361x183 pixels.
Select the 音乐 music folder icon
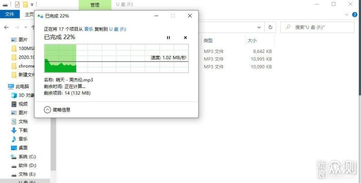click(14, 139)
